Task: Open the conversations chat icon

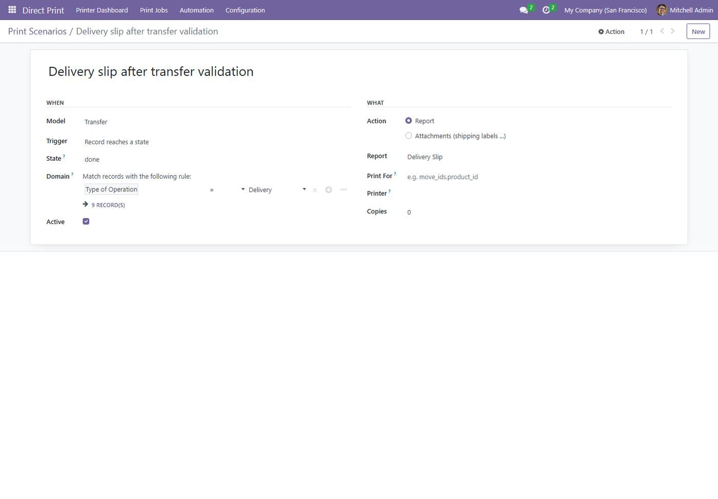Action: click(524, 10)
